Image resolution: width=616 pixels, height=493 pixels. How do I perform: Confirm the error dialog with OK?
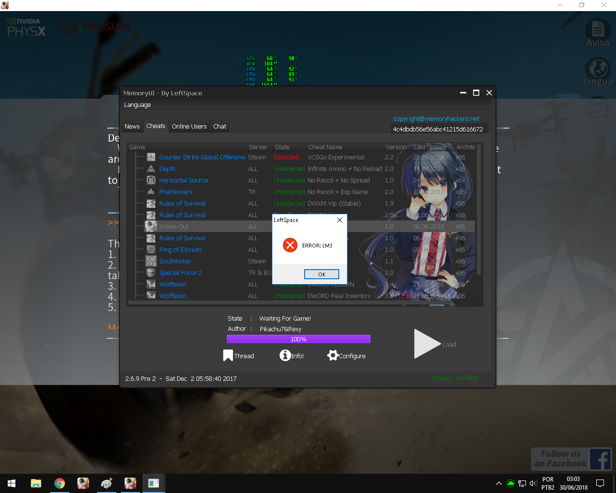pos(321,274)
